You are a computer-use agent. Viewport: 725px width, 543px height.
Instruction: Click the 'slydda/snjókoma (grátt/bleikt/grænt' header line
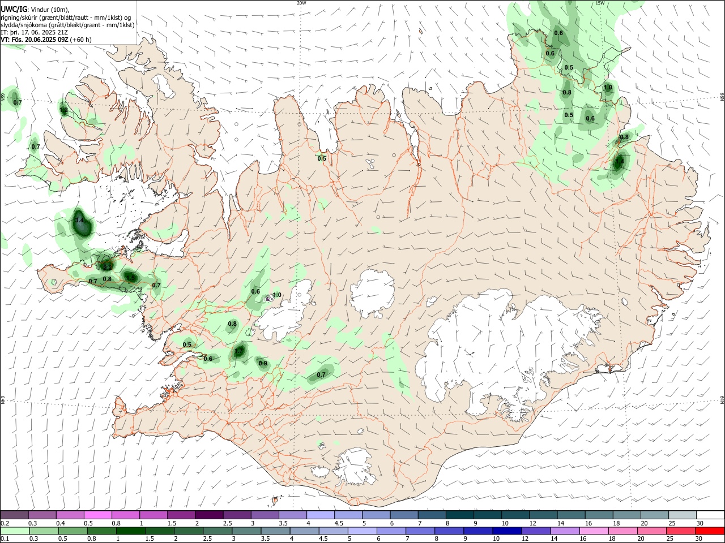(x=67, y=25)
